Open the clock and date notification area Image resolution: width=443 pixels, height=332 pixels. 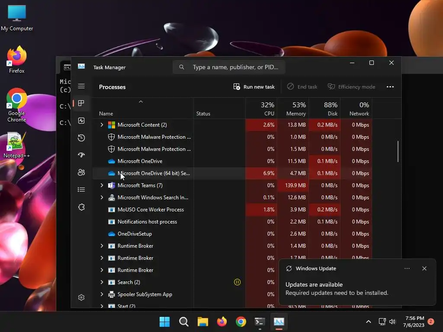pyautogui.click(x=414, y=322)
